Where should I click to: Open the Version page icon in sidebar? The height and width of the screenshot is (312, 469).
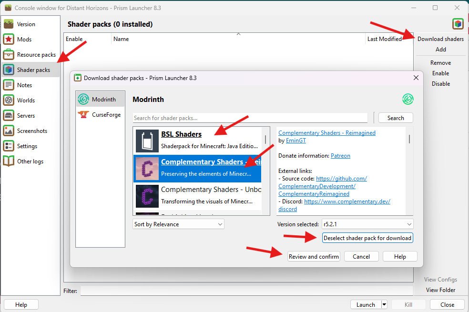pyautogui.click(x=9, y=24)
